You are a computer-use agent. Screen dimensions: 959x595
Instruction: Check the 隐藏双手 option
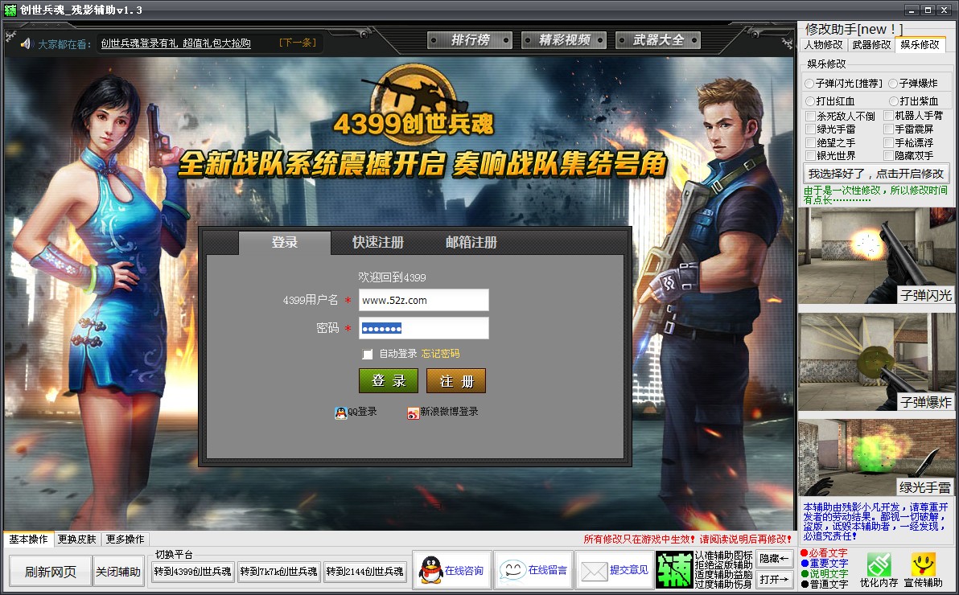pos(889,156)
